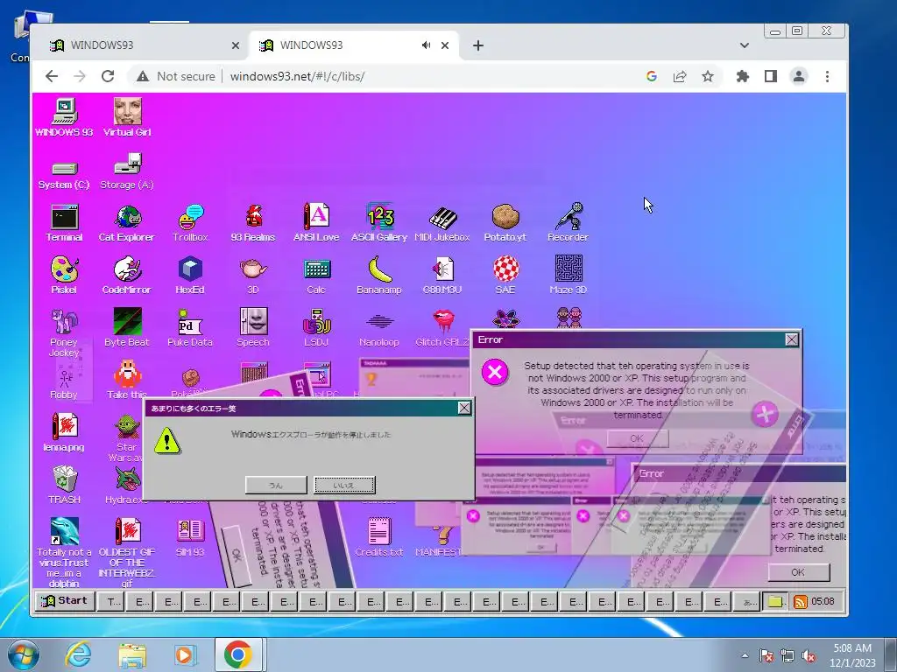Go back to previous page

coord(52,77)
